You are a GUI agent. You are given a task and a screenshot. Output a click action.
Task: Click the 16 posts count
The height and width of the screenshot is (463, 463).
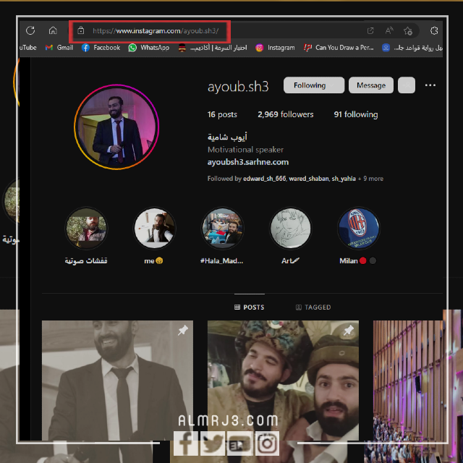[x=222, y=114]
